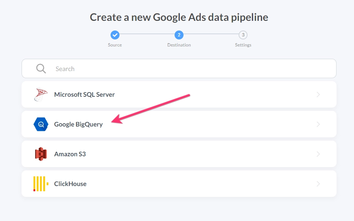Open the Google BigQuery row chevron

click(318, 124)
